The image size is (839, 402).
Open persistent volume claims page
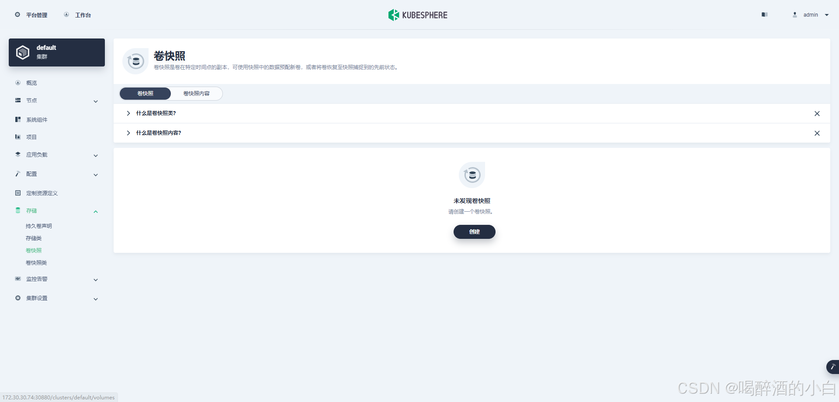click(x=38, y=226)
